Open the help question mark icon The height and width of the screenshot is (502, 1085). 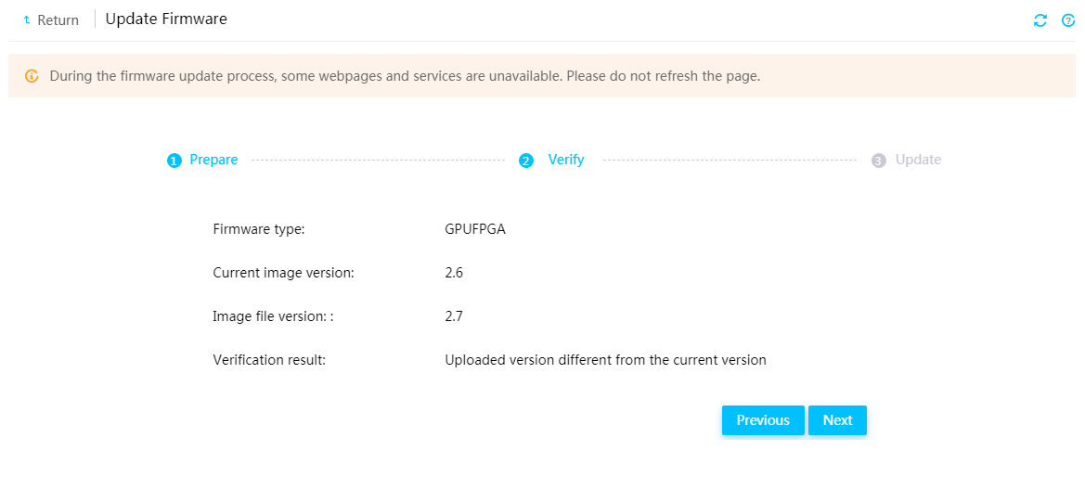coord(1068,20)
